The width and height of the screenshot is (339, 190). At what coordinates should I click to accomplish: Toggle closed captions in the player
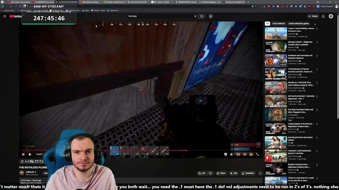[x=238, y=154]
